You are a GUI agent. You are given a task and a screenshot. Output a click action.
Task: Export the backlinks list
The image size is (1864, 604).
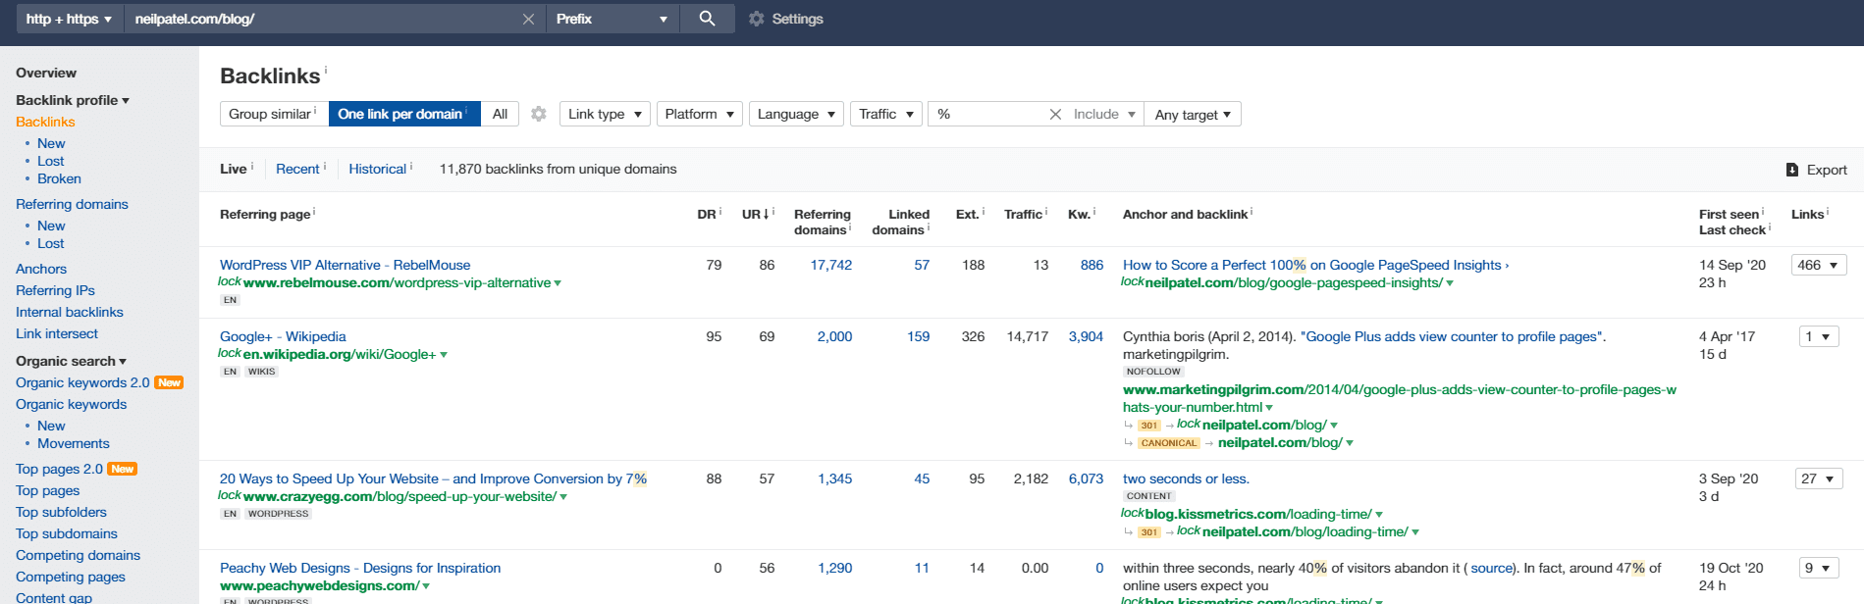[x=1817, y=170]
